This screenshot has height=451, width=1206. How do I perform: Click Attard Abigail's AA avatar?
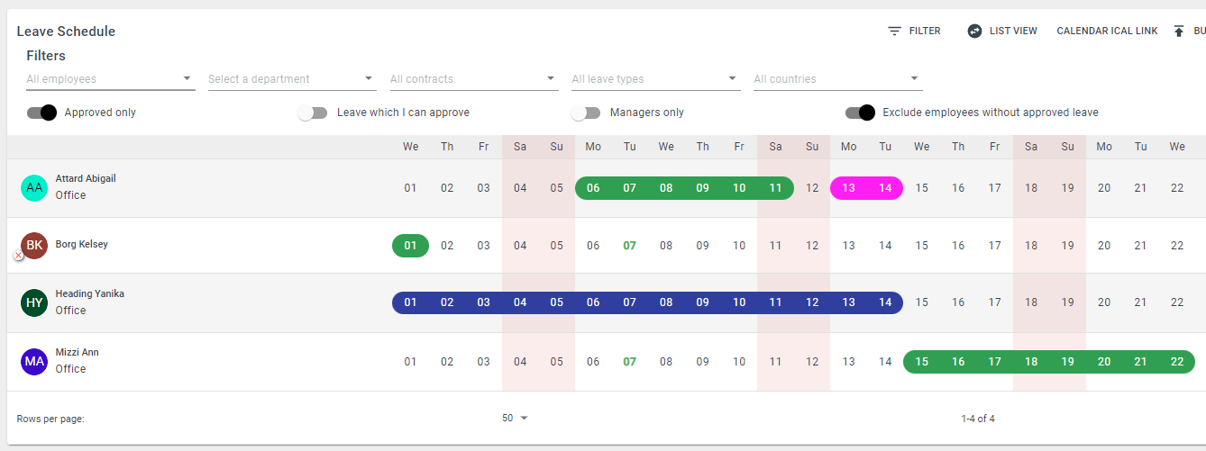pyautogui.click(x=34, y=187)
